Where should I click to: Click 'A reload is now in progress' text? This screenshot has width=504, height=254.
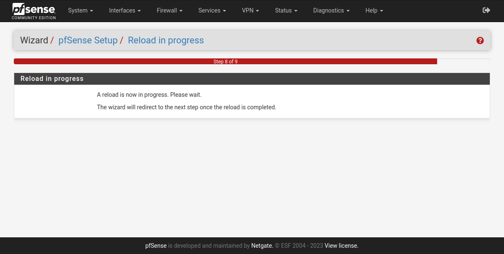click(x=149, y=95)
